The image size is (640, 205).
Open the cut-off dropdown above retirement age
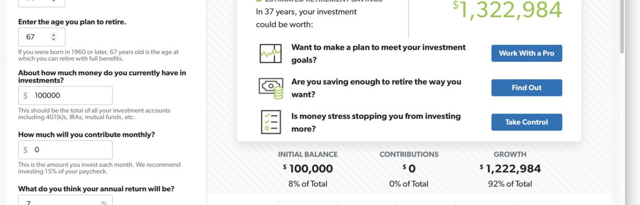click(42, 3)
